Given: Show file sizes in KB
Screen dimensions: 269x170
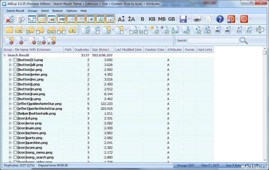Looking at the screenshot, I should click(x=152, y=19).
